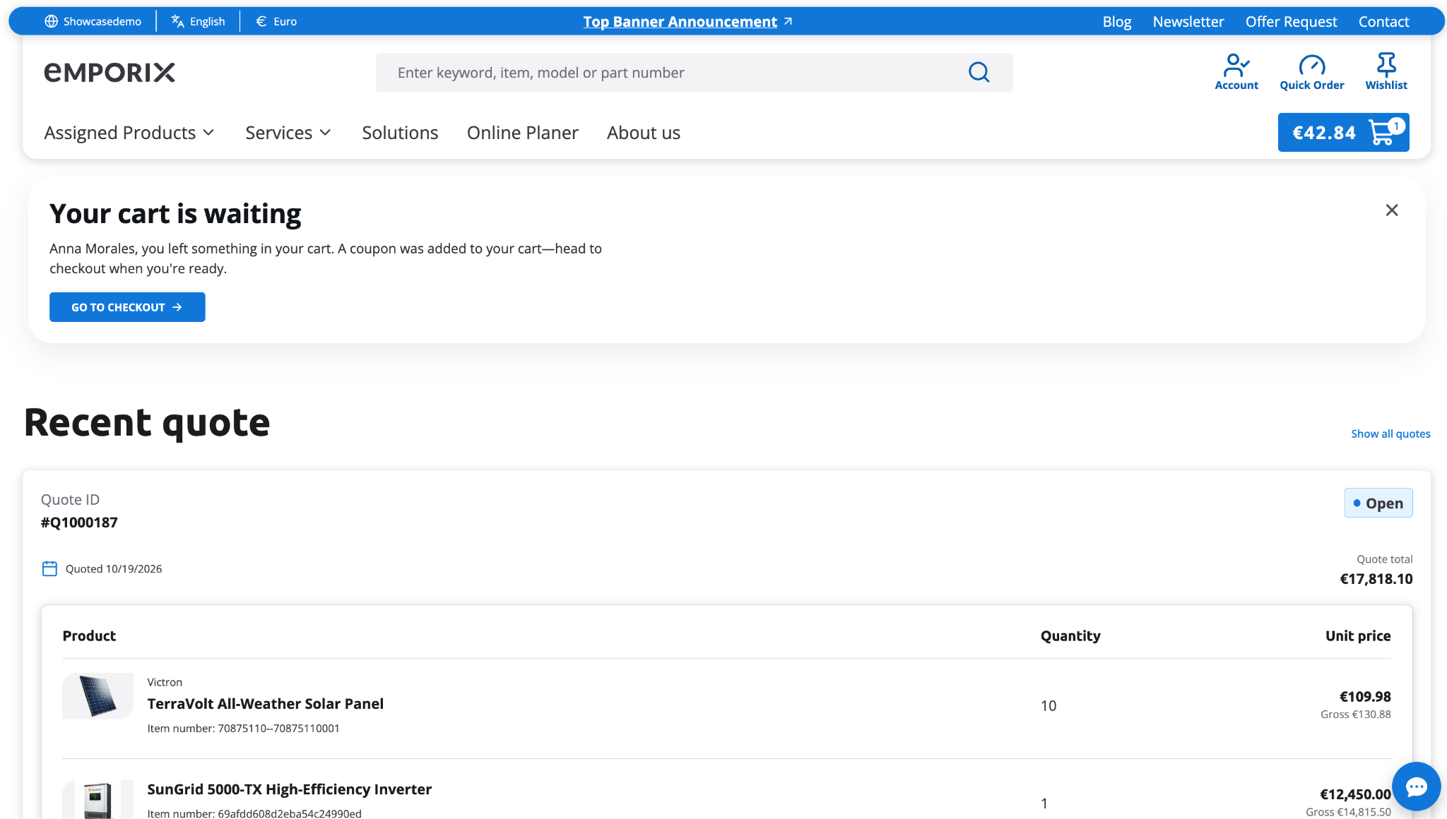This screenshot has height=819, width=1447.
Task: Open the Online Planer menu item
Action: pyautogui.click(x=522, y=133)
